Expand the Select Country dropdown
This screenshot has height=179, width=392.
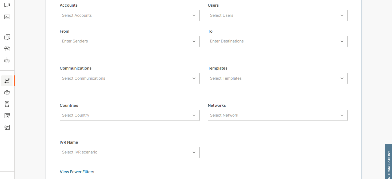(x=129, y=115)
